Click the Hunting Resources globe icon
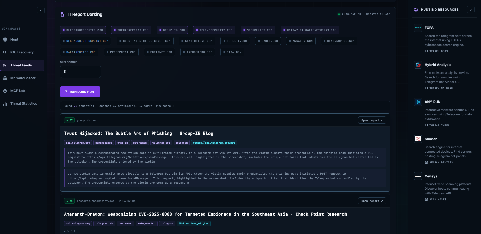This screenshot has height=234, width=481. click(x=416, y=10)
